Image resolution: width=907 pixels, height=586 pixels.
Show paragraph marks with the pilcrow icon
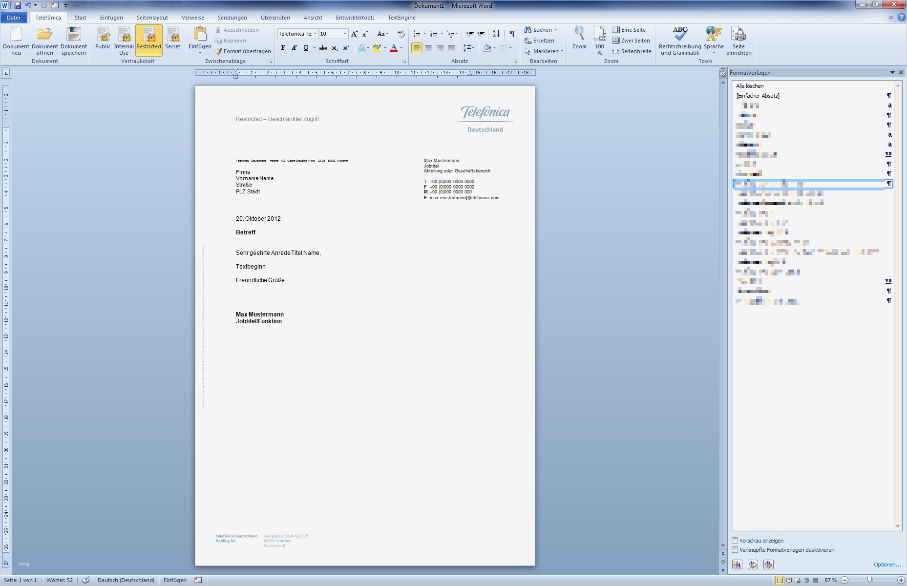coord(512,33)
